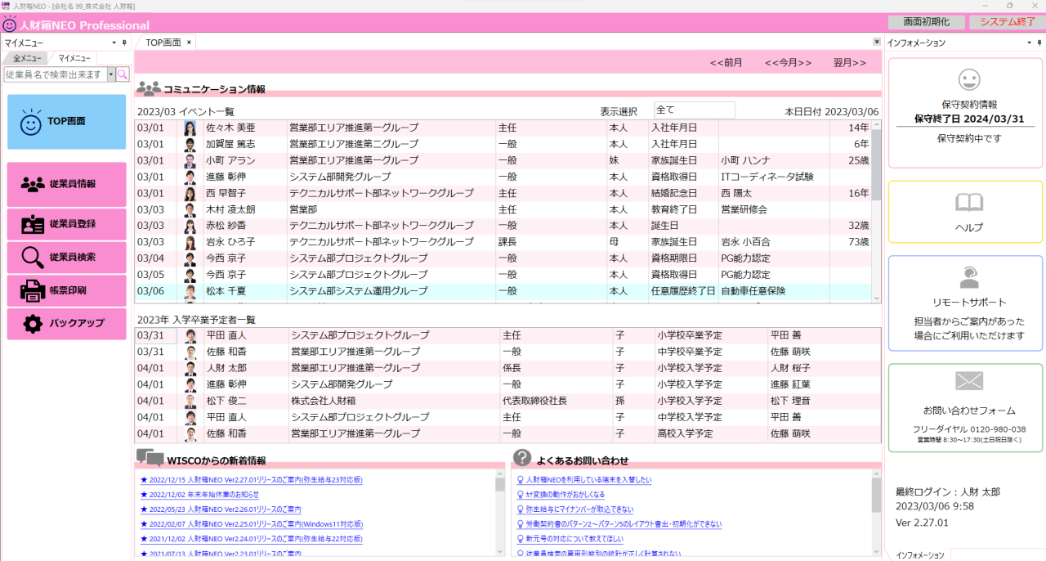Open マイメニュー panel dropdown arrow

click(x=114, y=43)
